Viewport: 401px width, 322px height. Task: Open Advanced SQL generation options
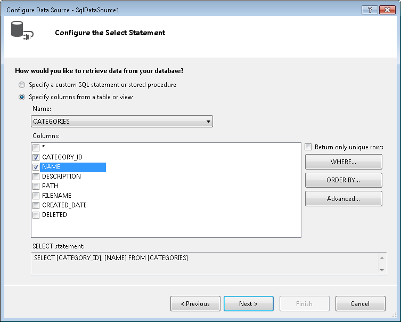[343, 199]
